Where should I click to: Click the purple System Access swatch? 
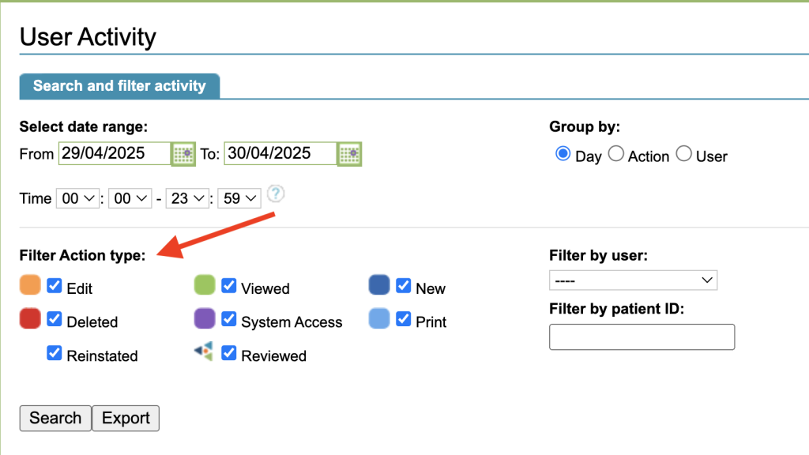click(205, 319)
